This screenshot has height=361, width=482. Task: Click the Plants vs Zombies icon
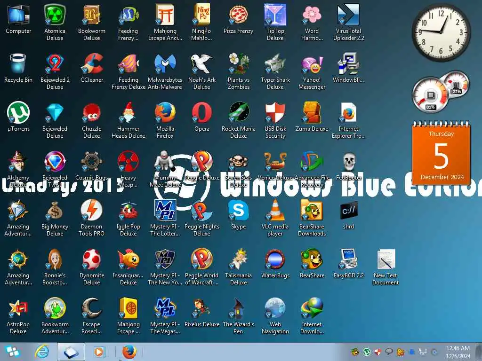pyautogui.click(x=238, y=63)
